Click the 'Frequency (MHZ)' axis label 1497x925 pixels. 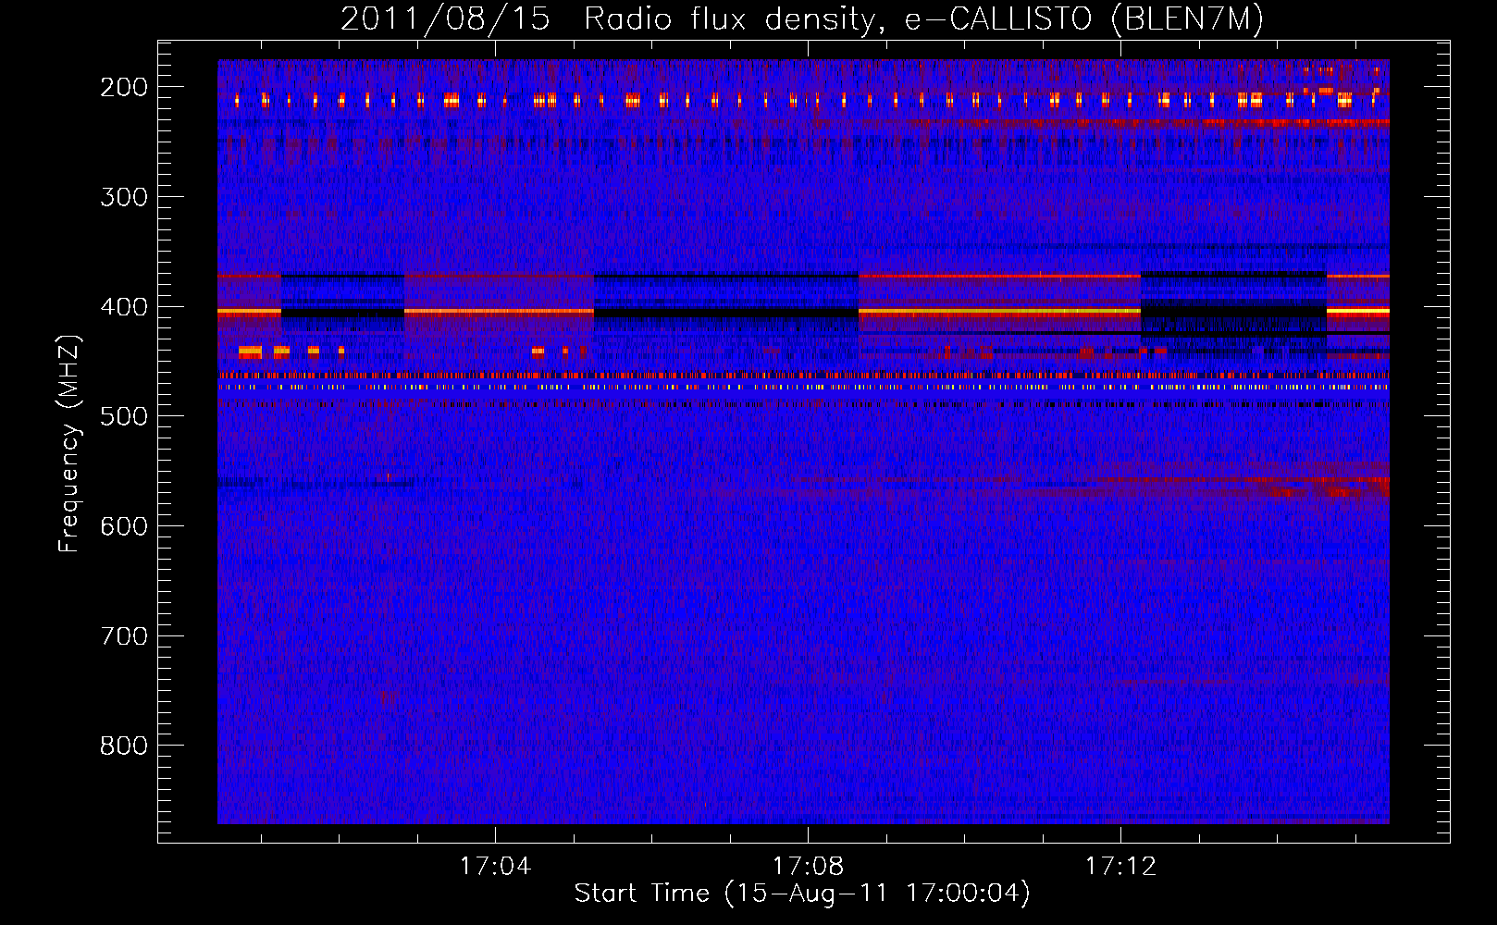click(x=69, y=443)
